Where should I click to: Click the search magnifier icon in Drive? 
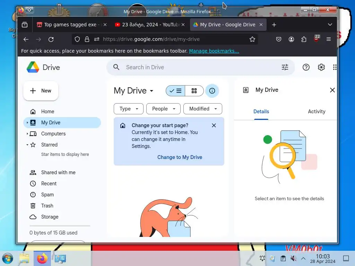(x=116, y=67)
